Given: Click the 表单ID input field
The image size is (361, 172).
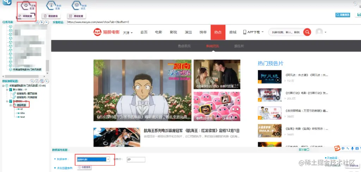Looking at the screenshot, I should click(x=136, y=159).
